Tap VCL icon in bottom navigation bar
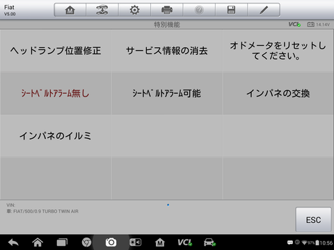This screenshot has width=334, height=250. [184, 242]
